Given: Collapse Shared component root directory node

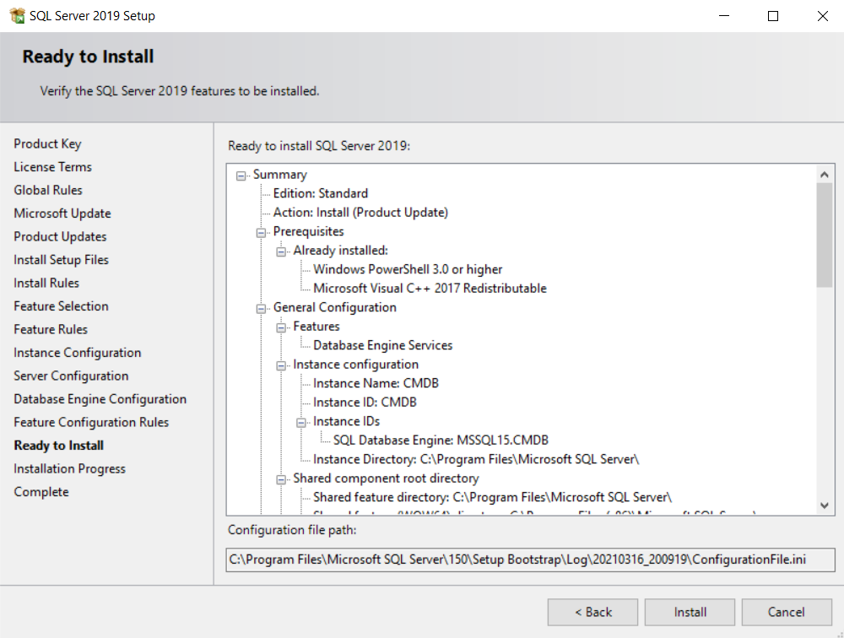Looking at the screenshot, I should coord(281,479).
